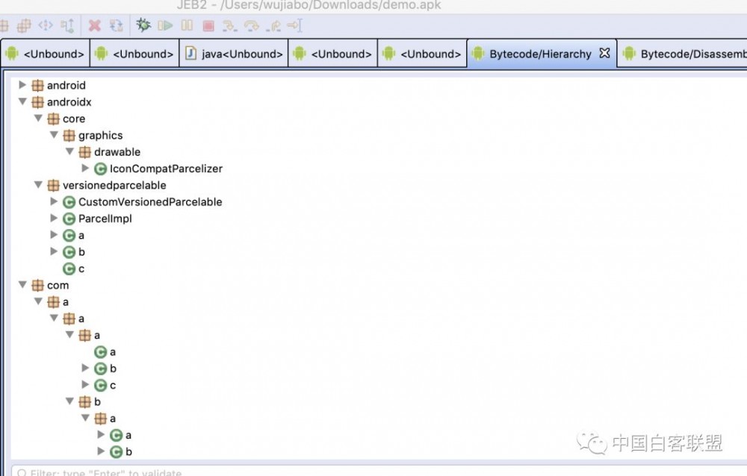Click the pause icon in the debug toolbar
Screen dimensions: 747x476
[187, 25]
